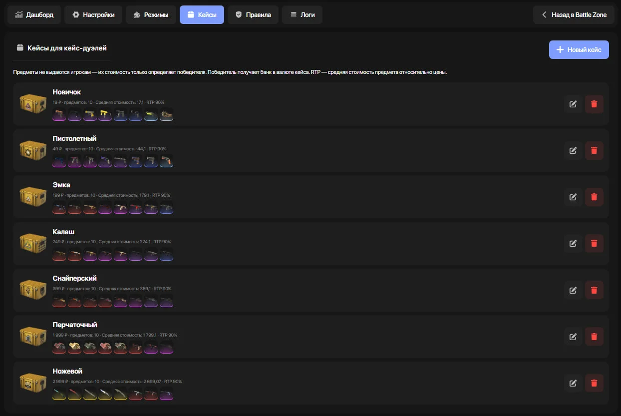This screenshot has height=416, width=621.
Task: Select the Кейсы tab
Action: [202, 15]
